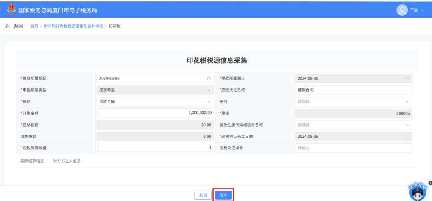
Task: Open the 子目 dropdown
Action: click(354, 101)
